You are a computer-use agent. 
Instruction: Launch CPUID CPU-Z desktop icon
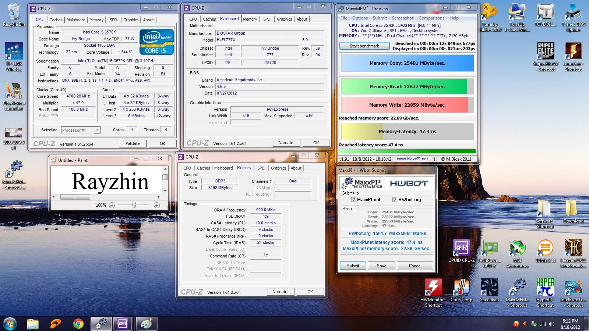462,251
